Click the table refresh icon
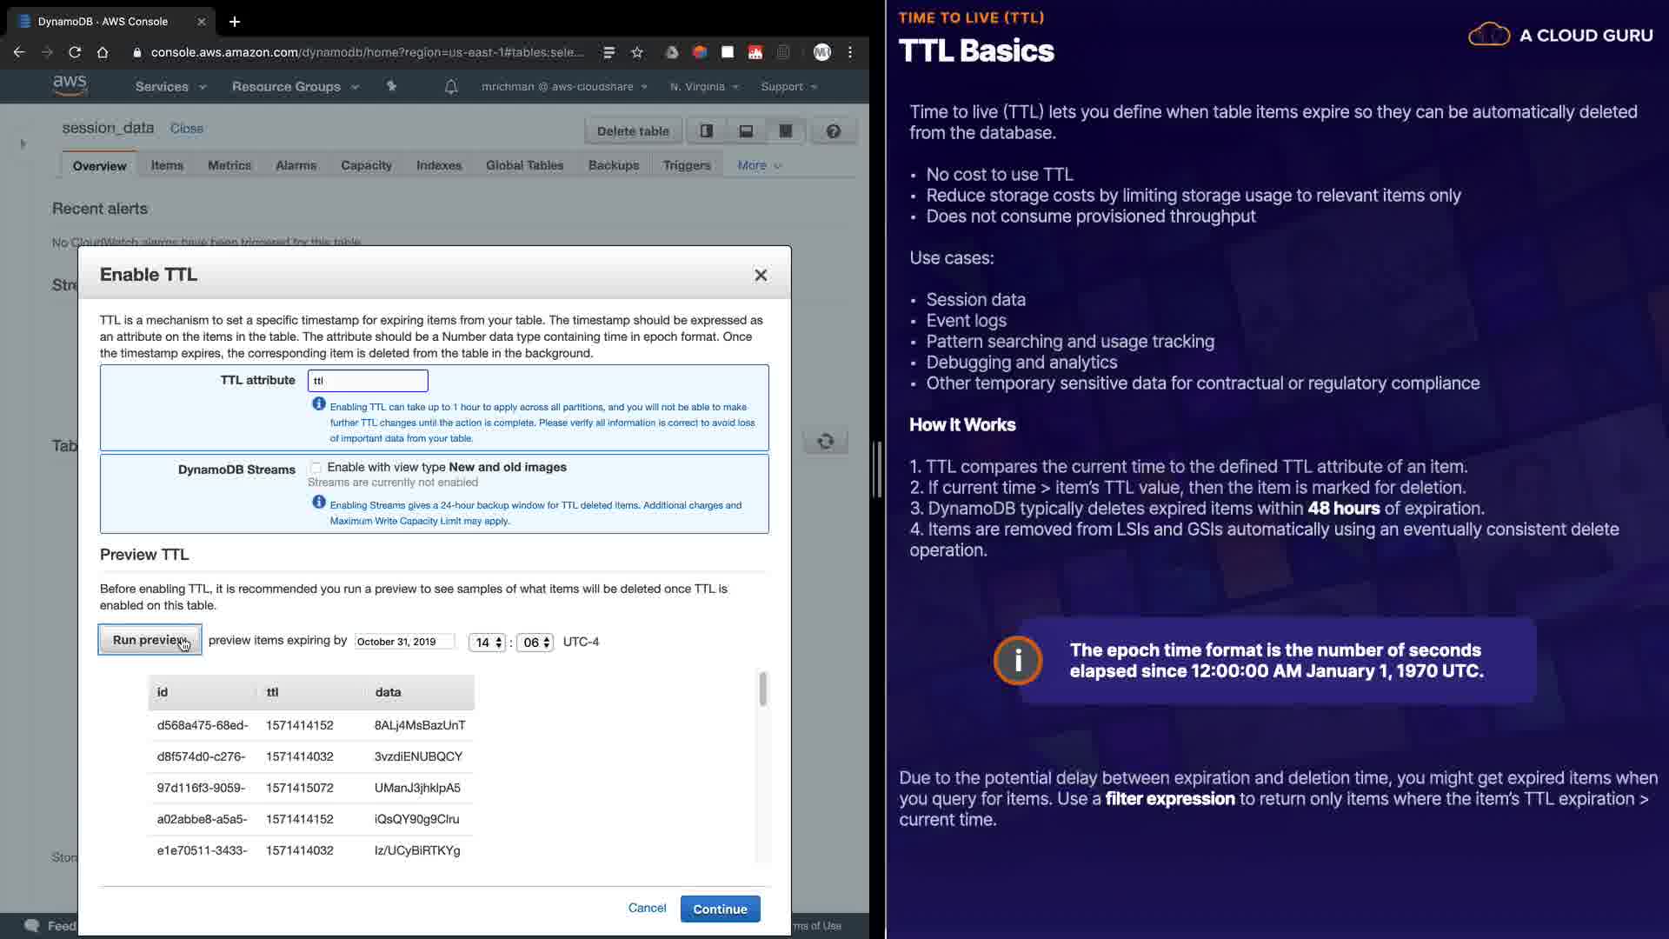Screen dimensions: 1669x939 (x=825, y=441)
